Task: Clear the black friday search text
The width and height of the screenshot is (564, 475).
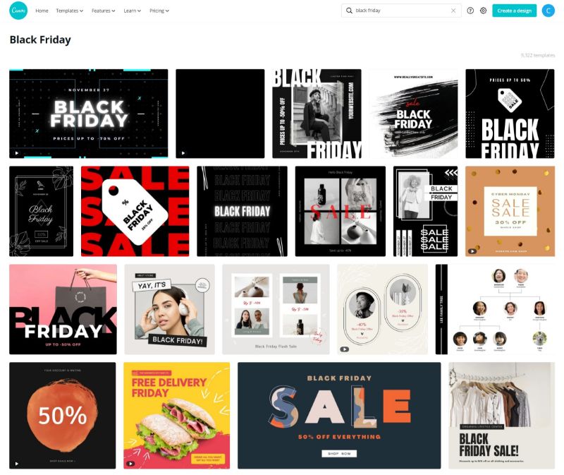Action: [x=453, y=11]
